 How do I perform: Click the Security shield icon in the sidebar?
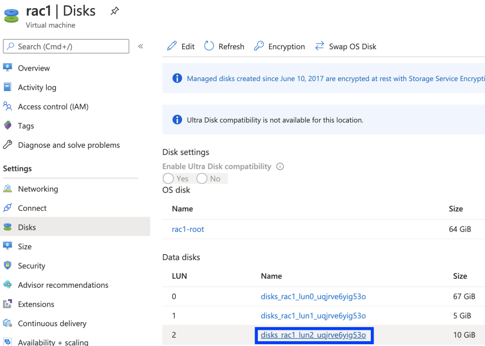8,265
